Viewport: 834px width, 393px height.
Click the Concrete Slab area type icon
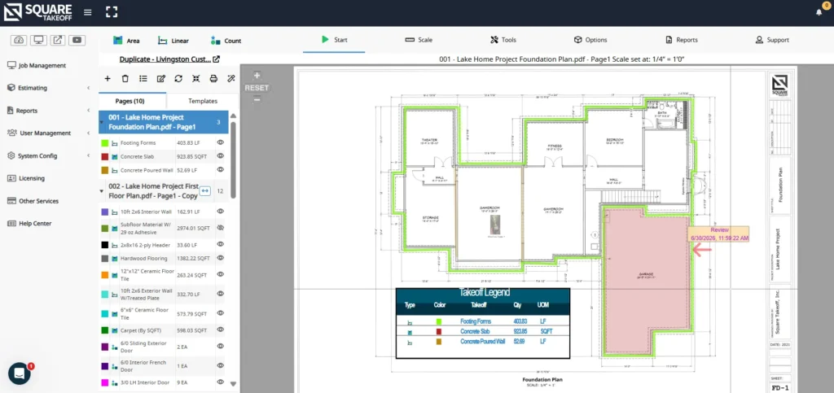[x=114, y=157]
